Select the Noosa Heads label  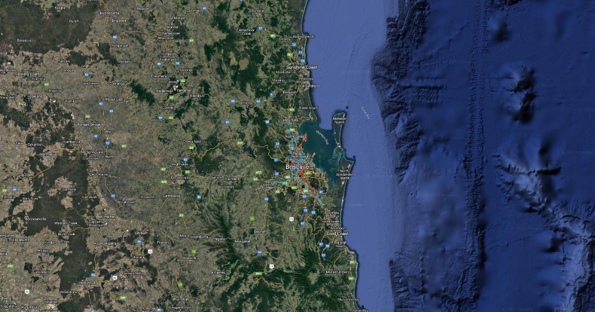[x=304, y=36]
